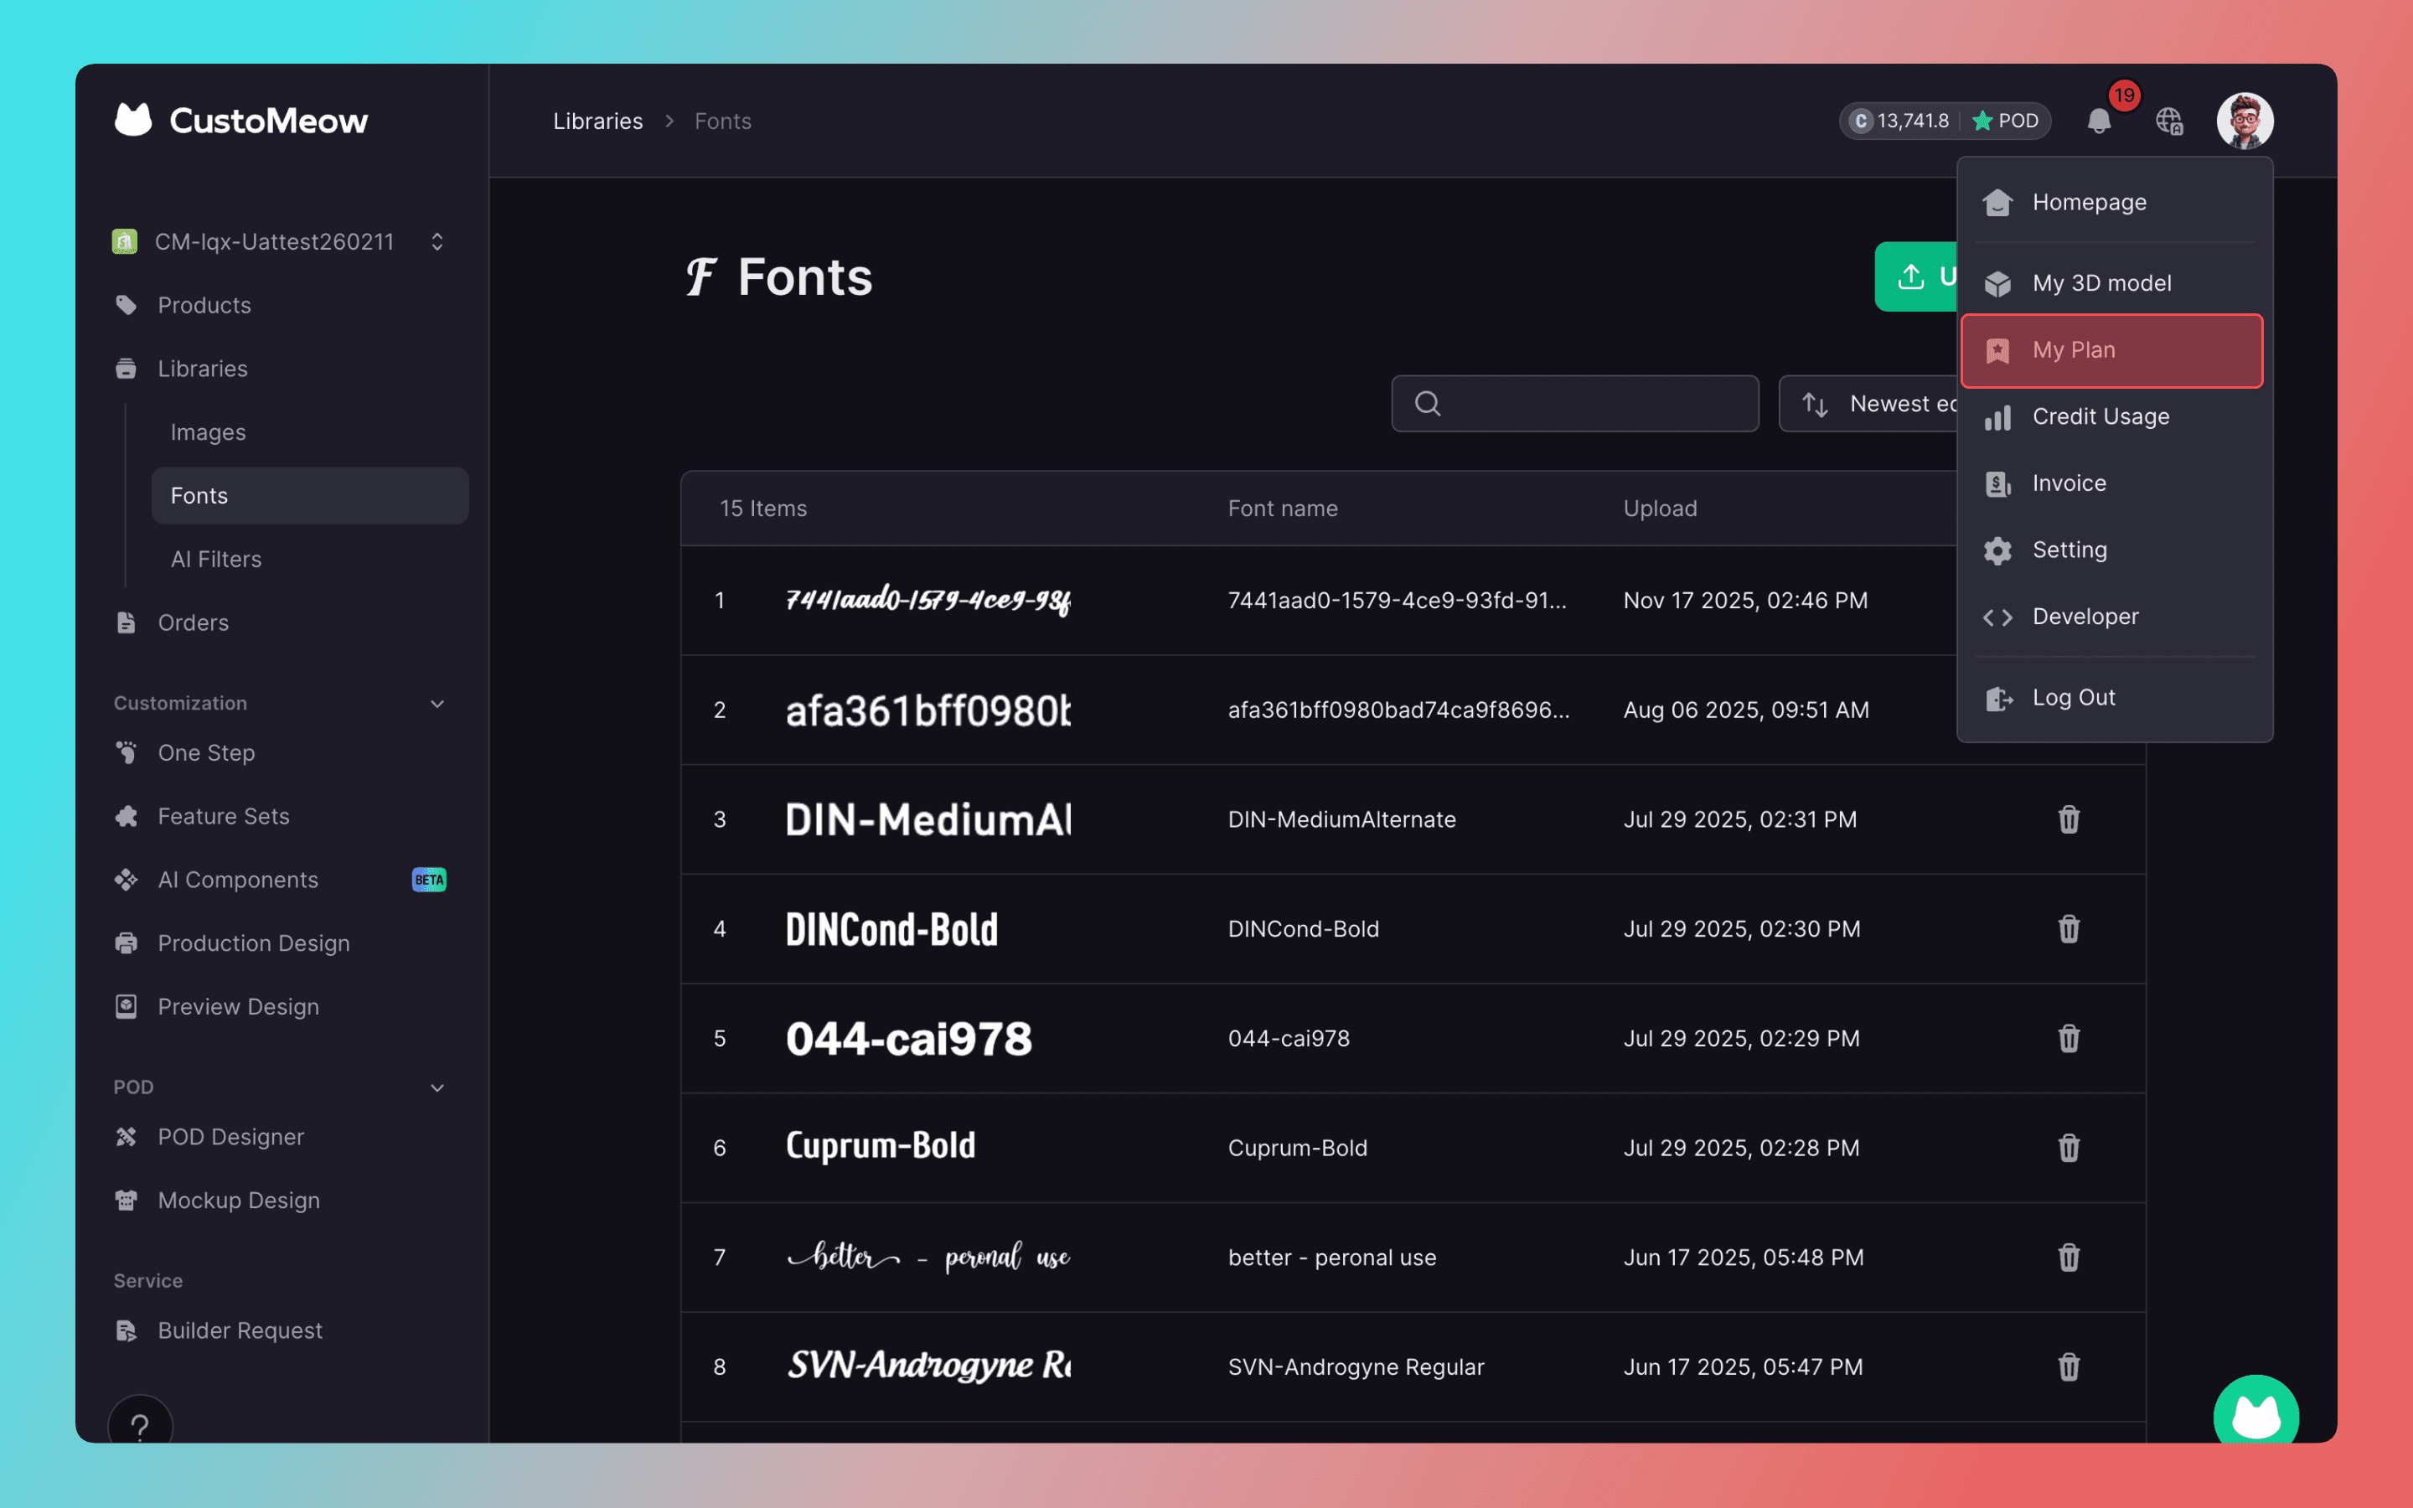Open the user avatar menu
Screen dimensions: 2413x1508
pos(2244,121)
